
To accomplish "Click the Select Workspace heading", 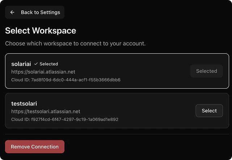I will [41, 31].
